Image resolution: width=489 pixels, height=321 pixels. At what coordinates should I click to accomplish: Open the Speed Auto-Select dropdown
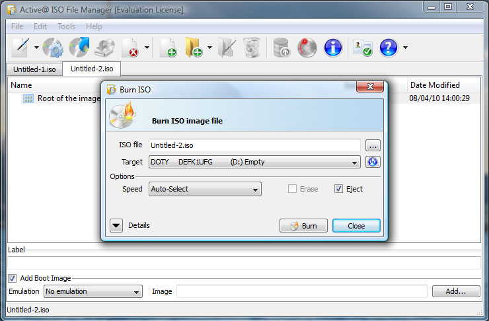tap(205, 189)
